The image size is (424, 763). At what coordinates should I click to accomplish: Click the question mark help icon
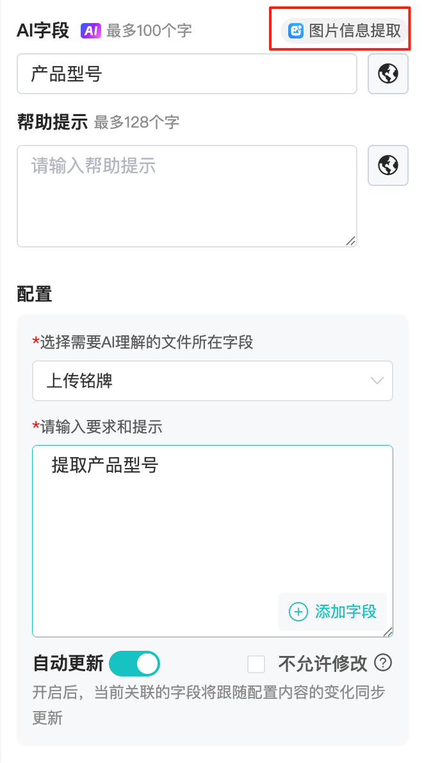(x=383, y=662)
